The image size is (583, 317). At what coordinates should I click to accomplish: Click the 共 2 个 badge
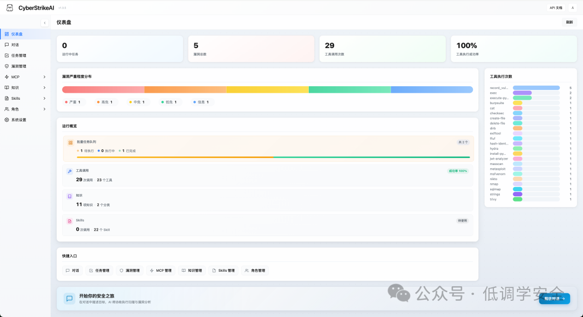[463, 142]
